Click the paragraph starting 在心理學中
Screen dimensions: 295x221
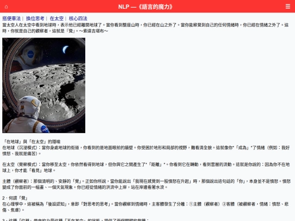coord(145,207)
